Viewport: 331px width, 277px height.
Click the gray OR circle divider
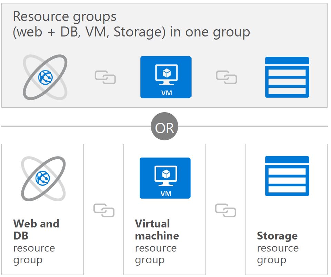164,126
